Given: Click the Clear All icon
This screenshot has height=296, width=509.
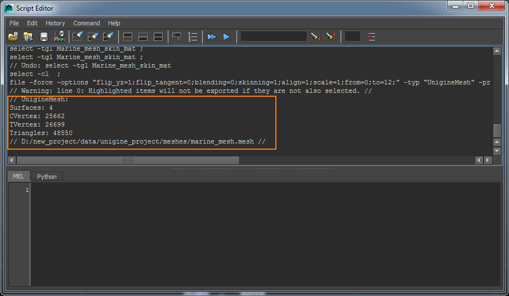Looking at the screenshot, I should tap(108, 37).
